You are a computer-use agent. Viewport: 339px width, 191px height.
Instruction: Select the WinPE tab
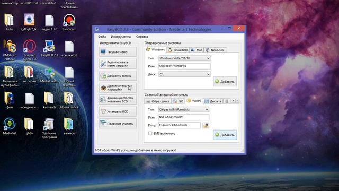pyautogui.click(x=194, y=101)
